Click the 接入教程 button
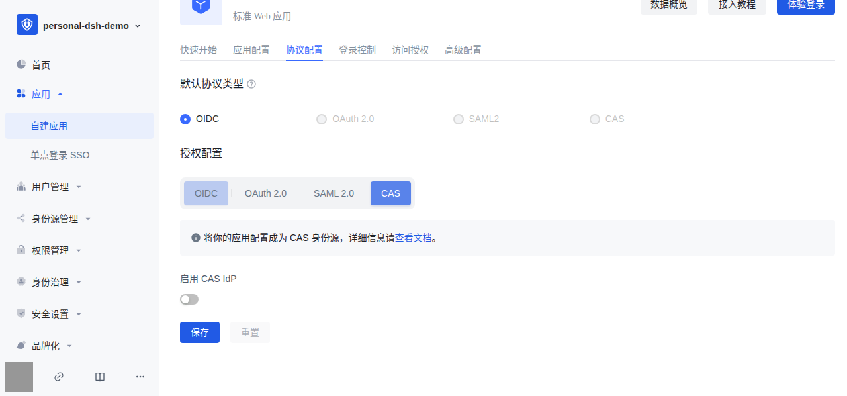This screenshot has height=396, width=847. [737, 5]
